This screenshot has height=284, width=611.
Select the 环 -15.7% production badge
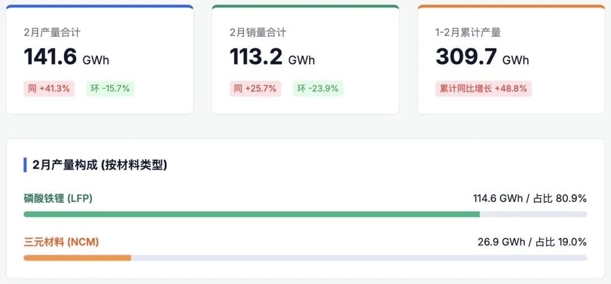[x=110, y=88]
